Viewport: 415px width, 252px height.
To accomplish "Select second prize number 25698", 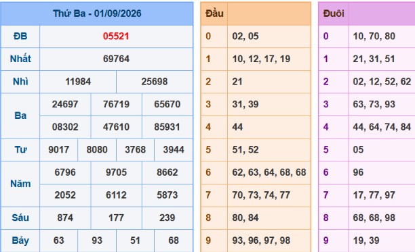I will (x=155, y=82).
